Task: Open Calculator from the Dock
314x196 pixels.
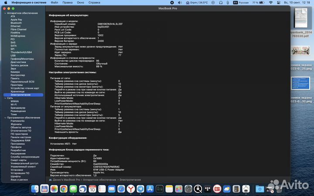Action: click(236, 189)
